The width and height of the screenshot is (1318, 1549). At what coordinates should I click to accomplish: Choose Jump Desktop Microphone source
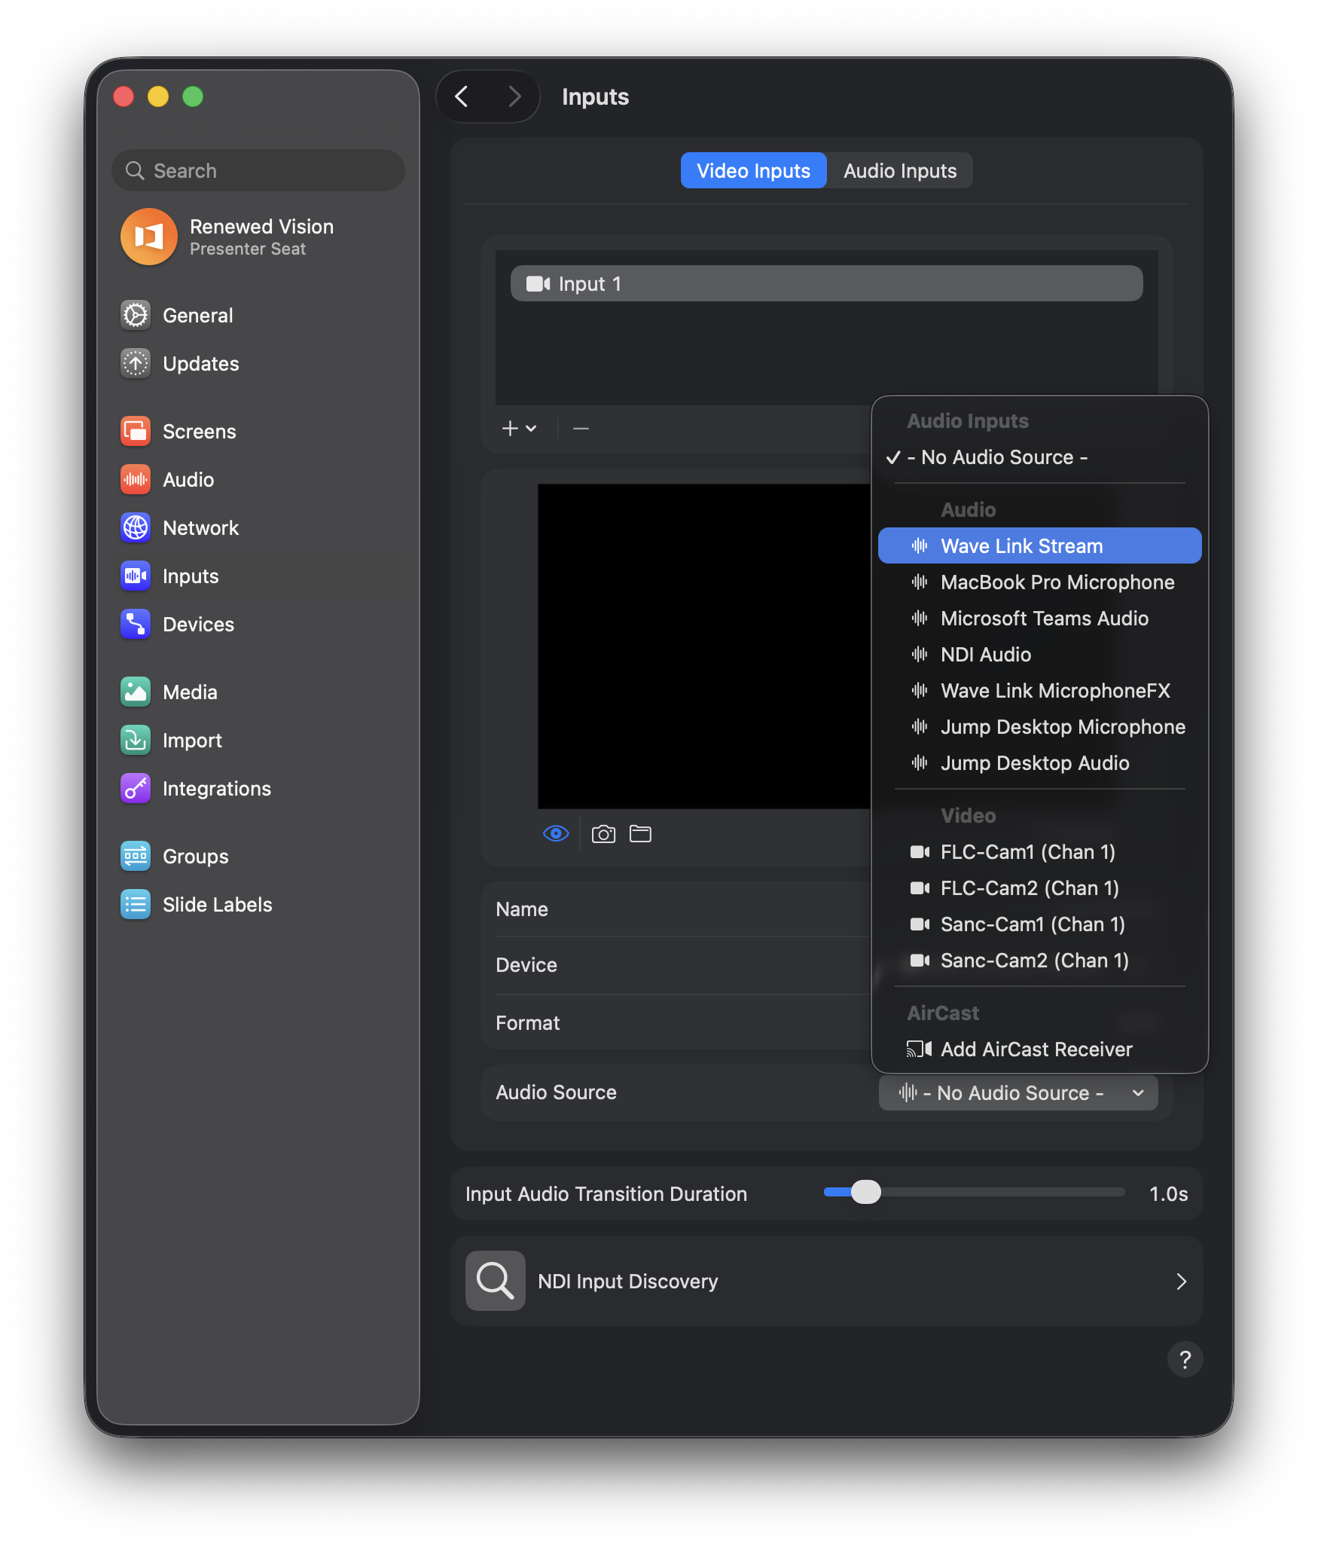[x=1039, y=726]
